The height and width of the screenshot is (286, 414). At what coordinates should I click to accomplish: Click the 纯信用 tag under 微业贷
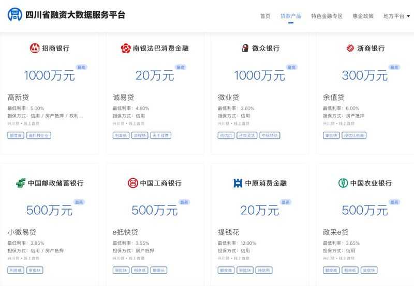click(x=226, y=135)
